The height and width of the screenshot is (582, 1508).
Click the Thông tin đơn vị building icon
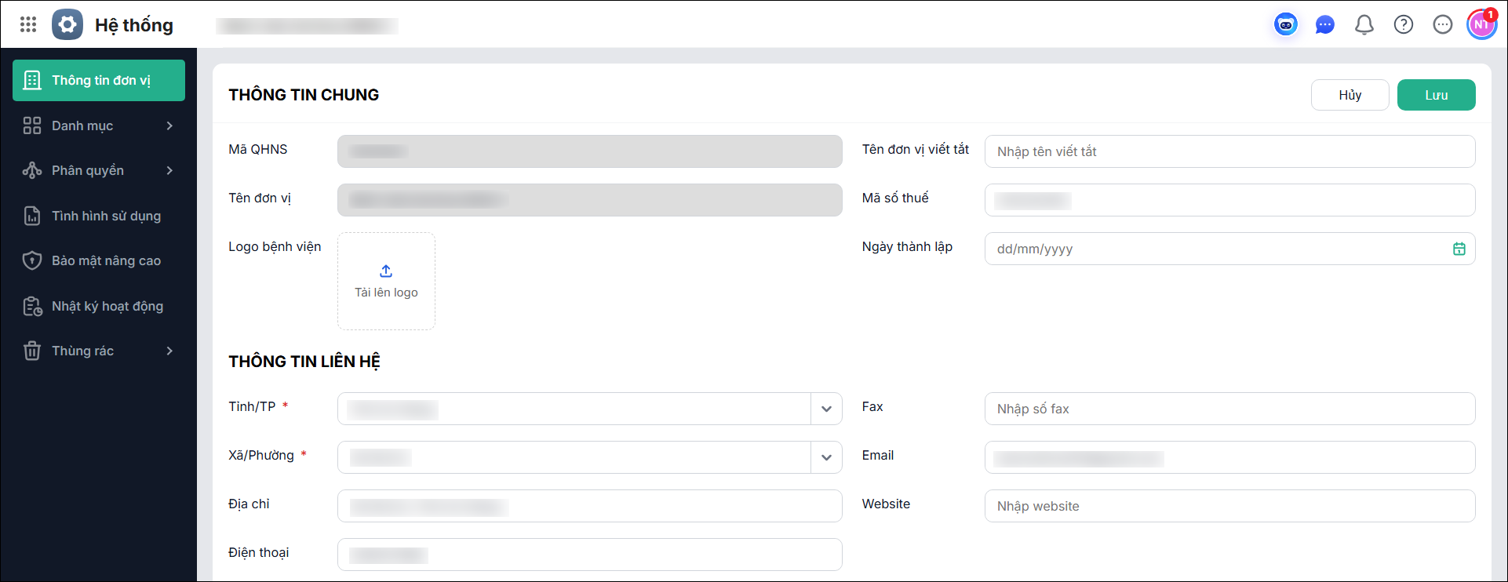tap(32, 80)
